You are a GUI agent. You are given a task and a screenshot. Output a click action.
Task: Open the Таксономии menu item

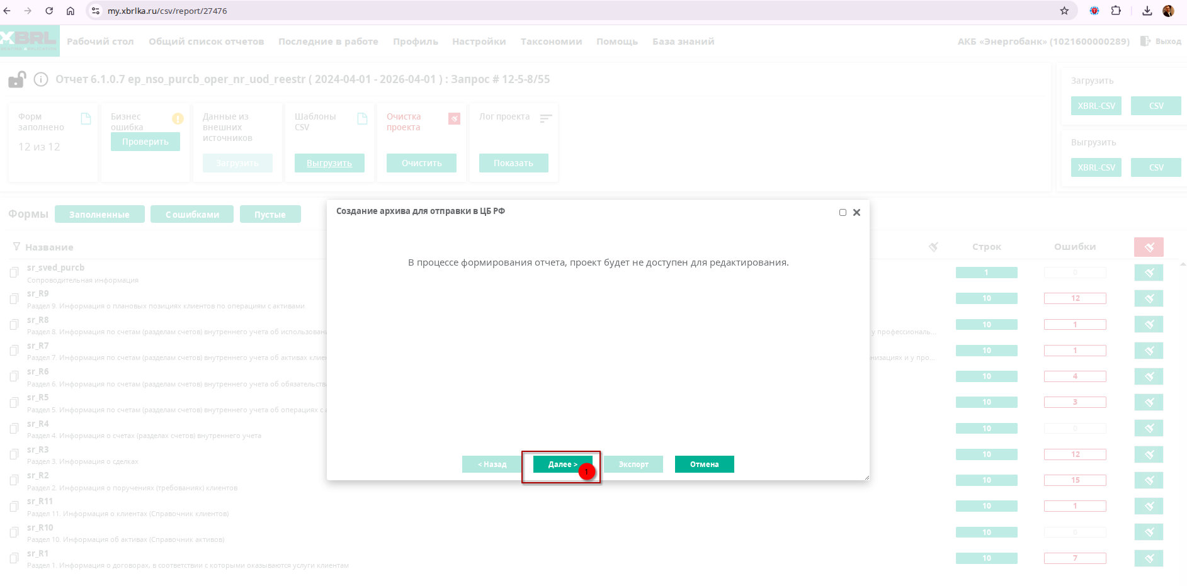click(x=551, y=42)
